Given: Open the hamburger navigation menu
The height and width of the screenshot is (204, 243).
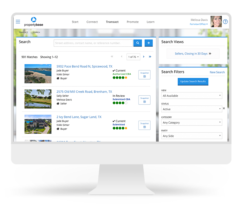Looking at the screenshot, I should (18, 22).
